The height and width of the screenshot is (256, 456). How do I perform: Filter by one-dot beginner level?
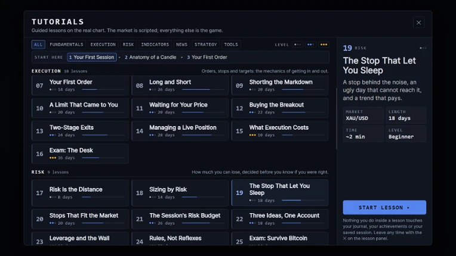297,45
